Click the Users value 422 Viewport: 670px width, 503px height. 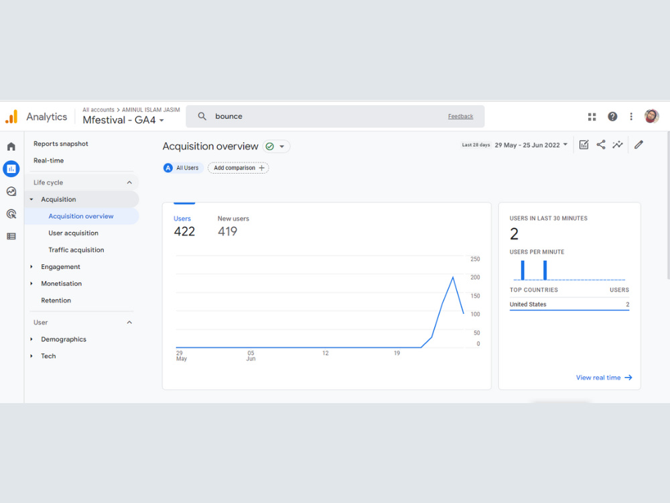point(184,231)
